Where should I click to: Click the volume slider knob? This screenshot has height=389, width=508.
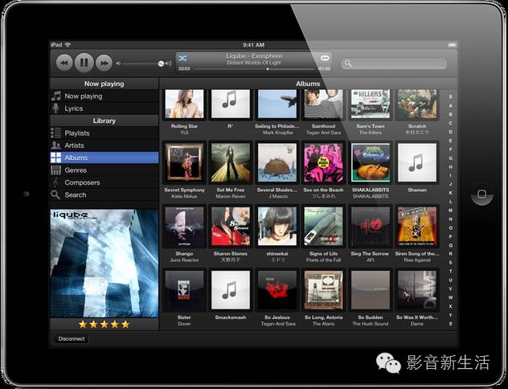coord(161,63)
